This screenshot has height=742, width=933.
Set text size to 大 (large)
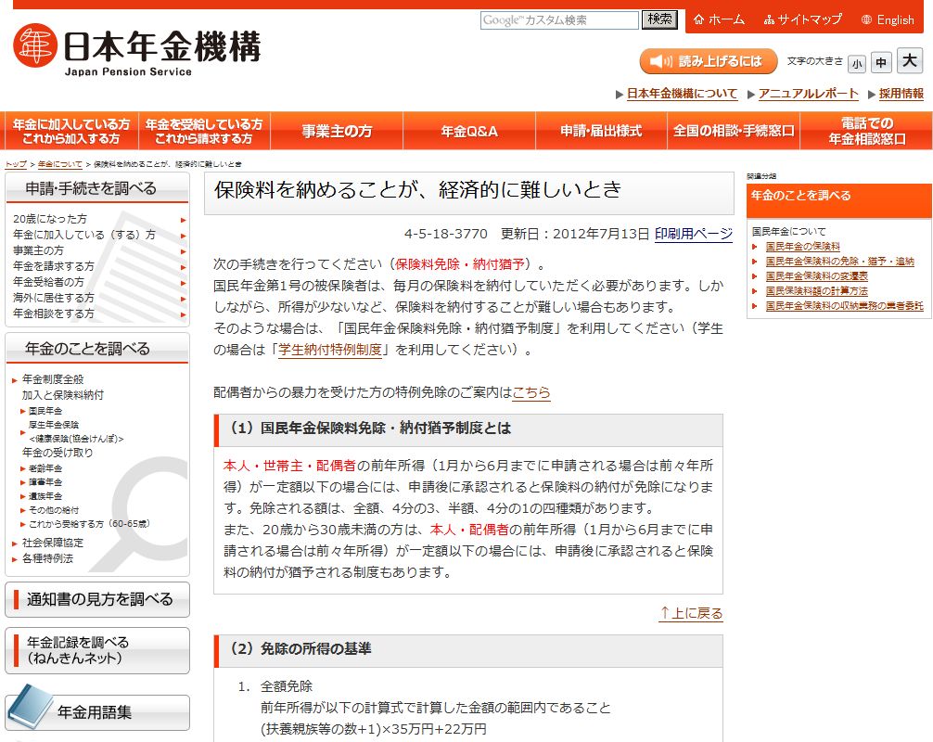910,62
